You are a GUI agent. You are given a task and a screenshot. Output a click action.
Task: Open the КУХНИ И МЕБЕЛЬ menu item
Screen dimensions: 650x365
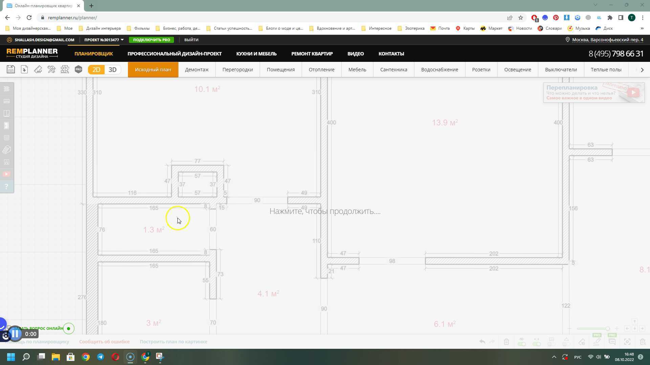(256, 53)
